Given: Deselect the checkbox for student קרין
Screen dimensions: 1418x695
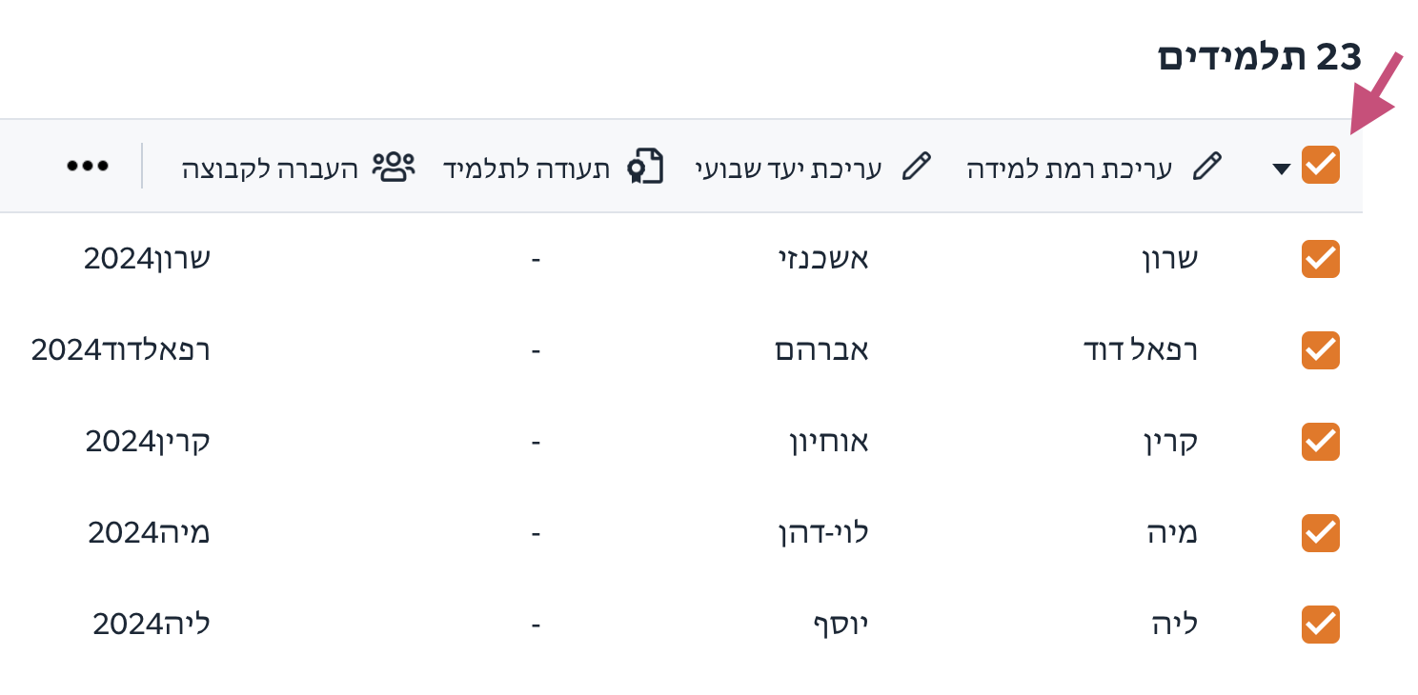Looking at the screenshot, I should coord(1321,442).
